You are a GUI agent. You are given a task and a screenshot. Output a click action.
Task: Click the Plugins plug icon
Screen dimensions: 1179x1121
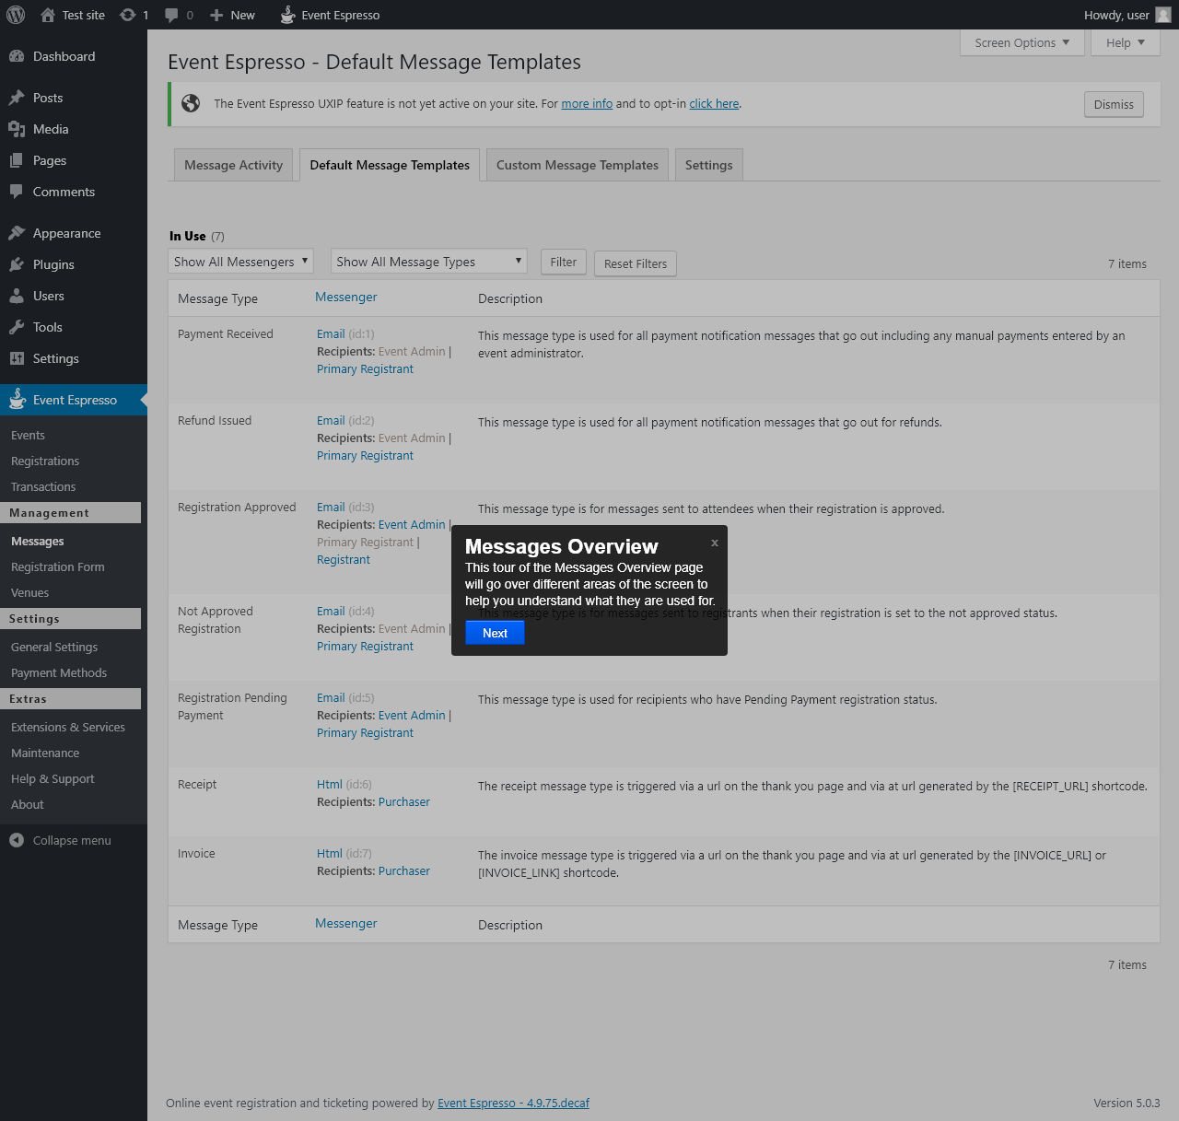click(x=17, y=264)
